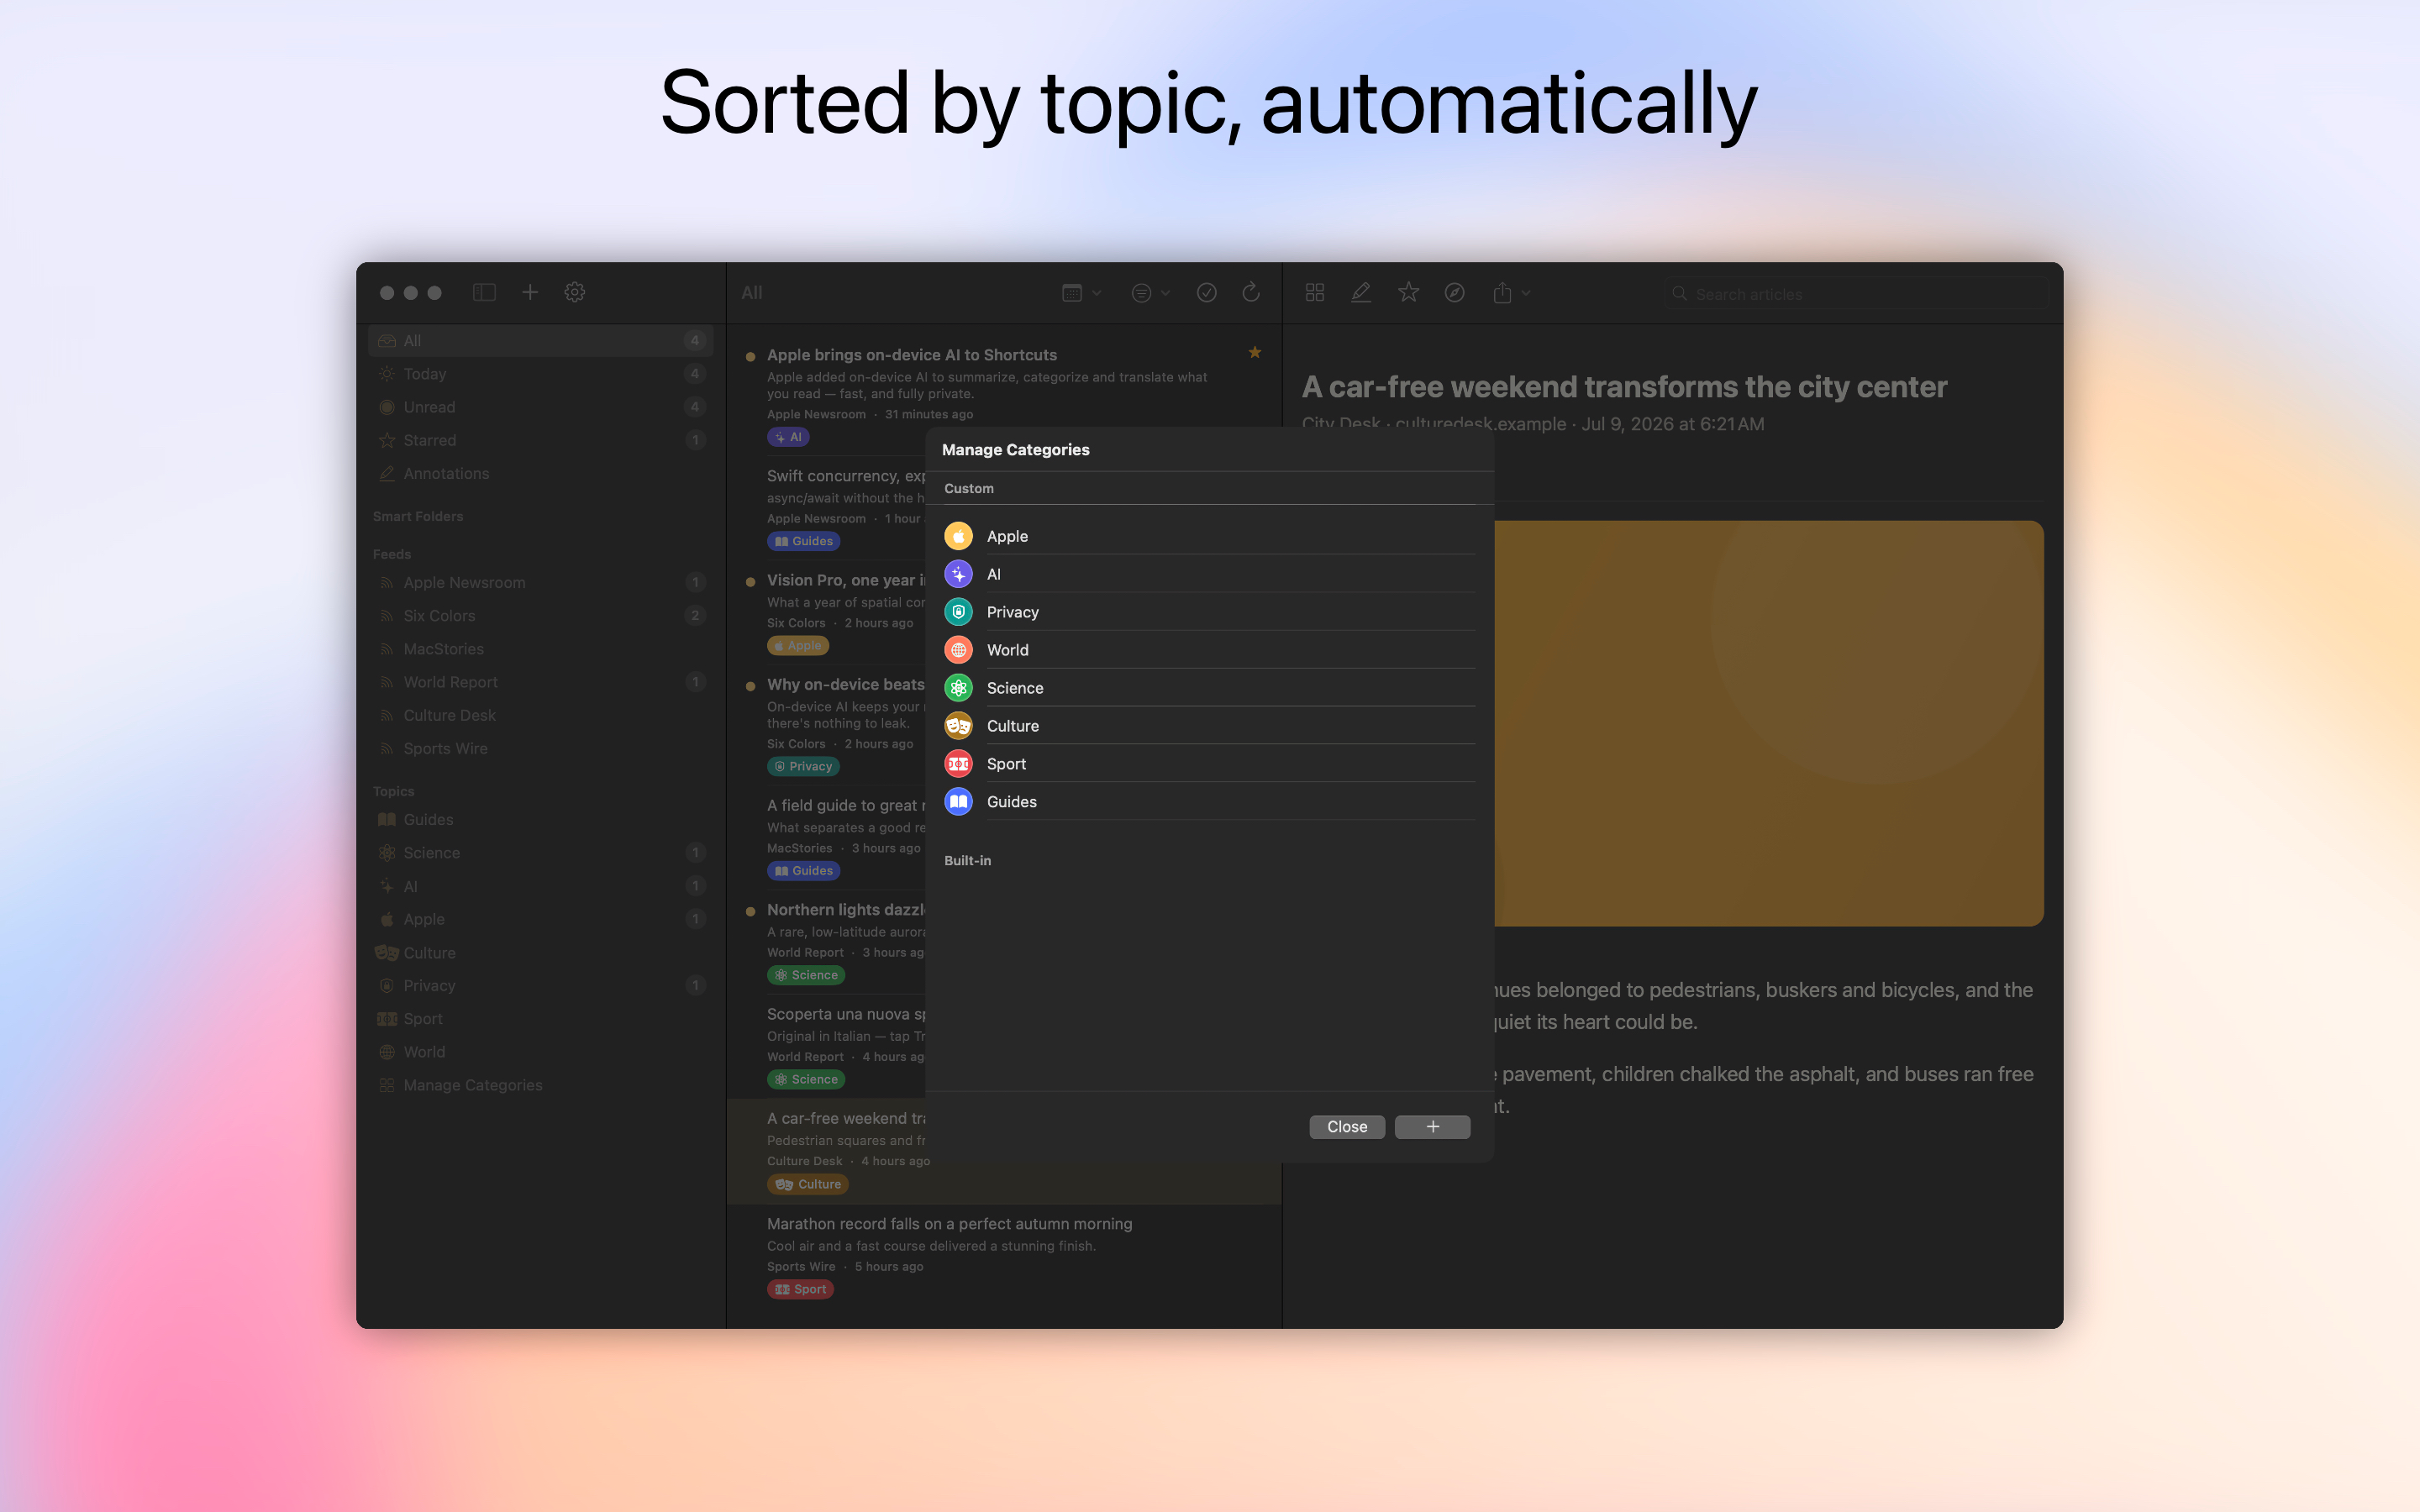
Task: Open the share menu dropdown
Action: tap(1511, 293)
